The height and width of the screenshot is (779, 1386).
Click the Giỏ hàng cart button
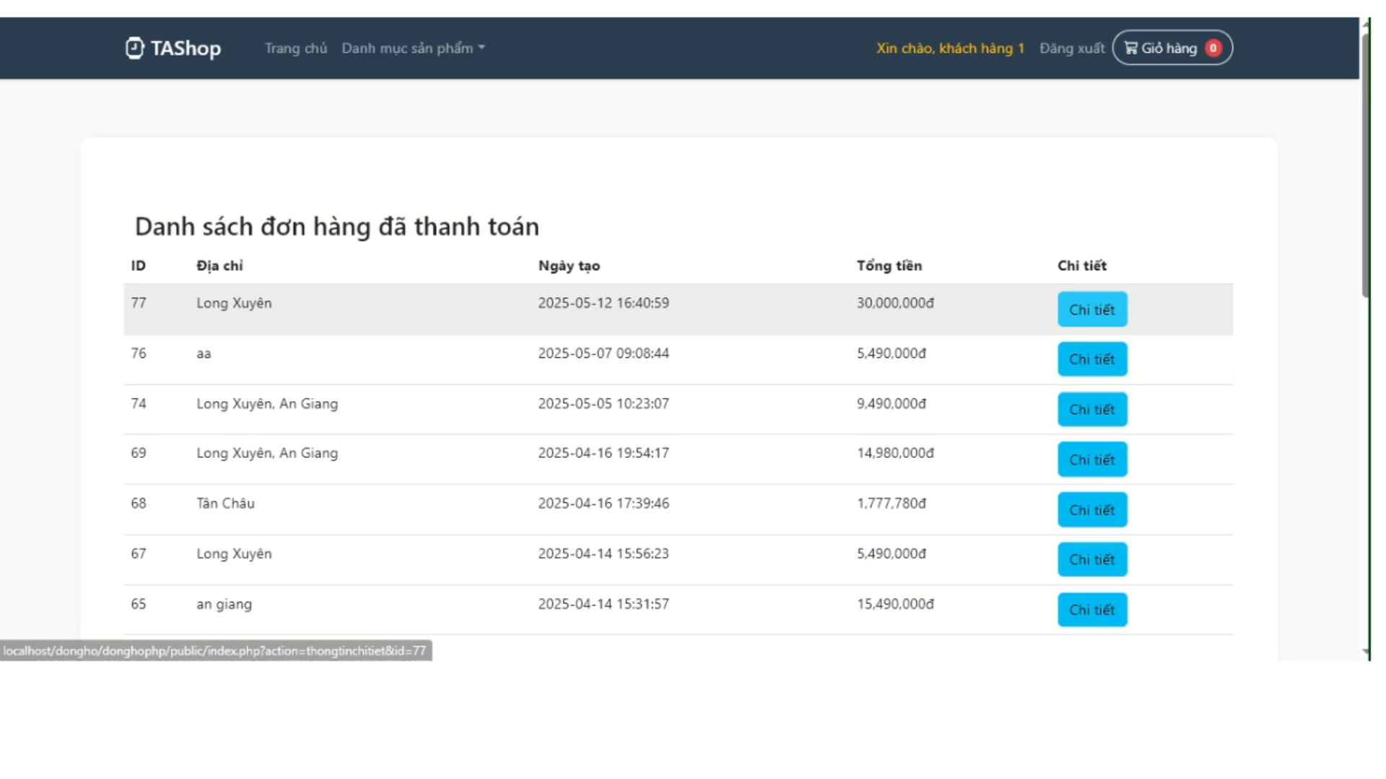pyautogui.click(x=1172, y=48)
